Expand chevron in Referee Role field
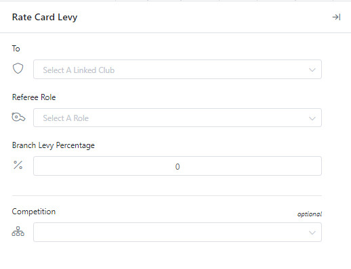Image resolution: width=351 pixels, height=269 pixels. pos(312,118)
